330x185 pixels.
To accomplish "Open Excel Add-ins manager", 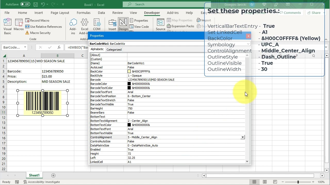I will point(85,26).
